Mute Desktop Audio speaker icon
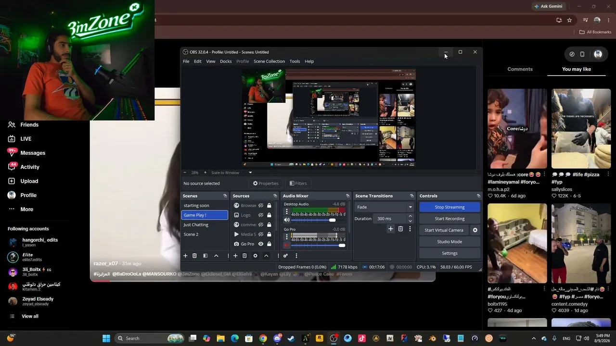The height and width of the screenshot is (346, 616). (x=287, y=220)
